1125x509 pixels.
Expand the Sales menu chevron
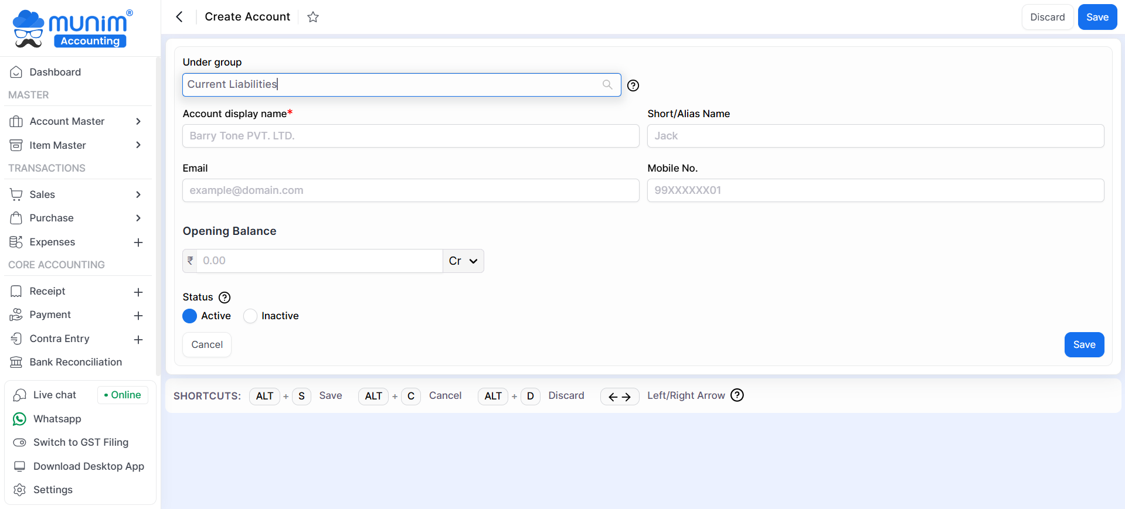[138, 194]
